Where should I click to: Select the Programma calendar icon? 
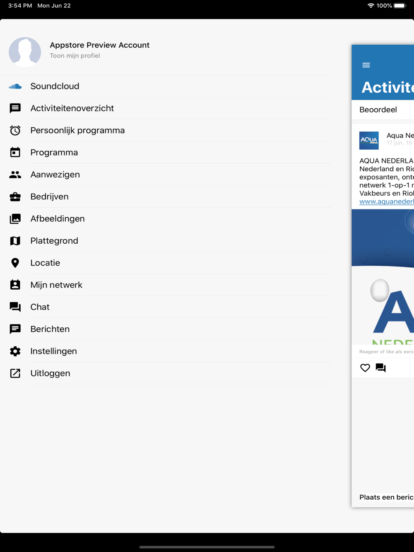tap(15, 152)
